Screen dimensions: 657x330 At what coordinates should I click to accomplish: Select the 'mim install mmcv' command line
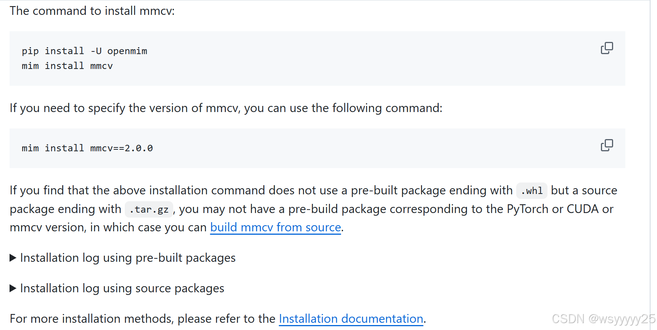pos(67,66)
